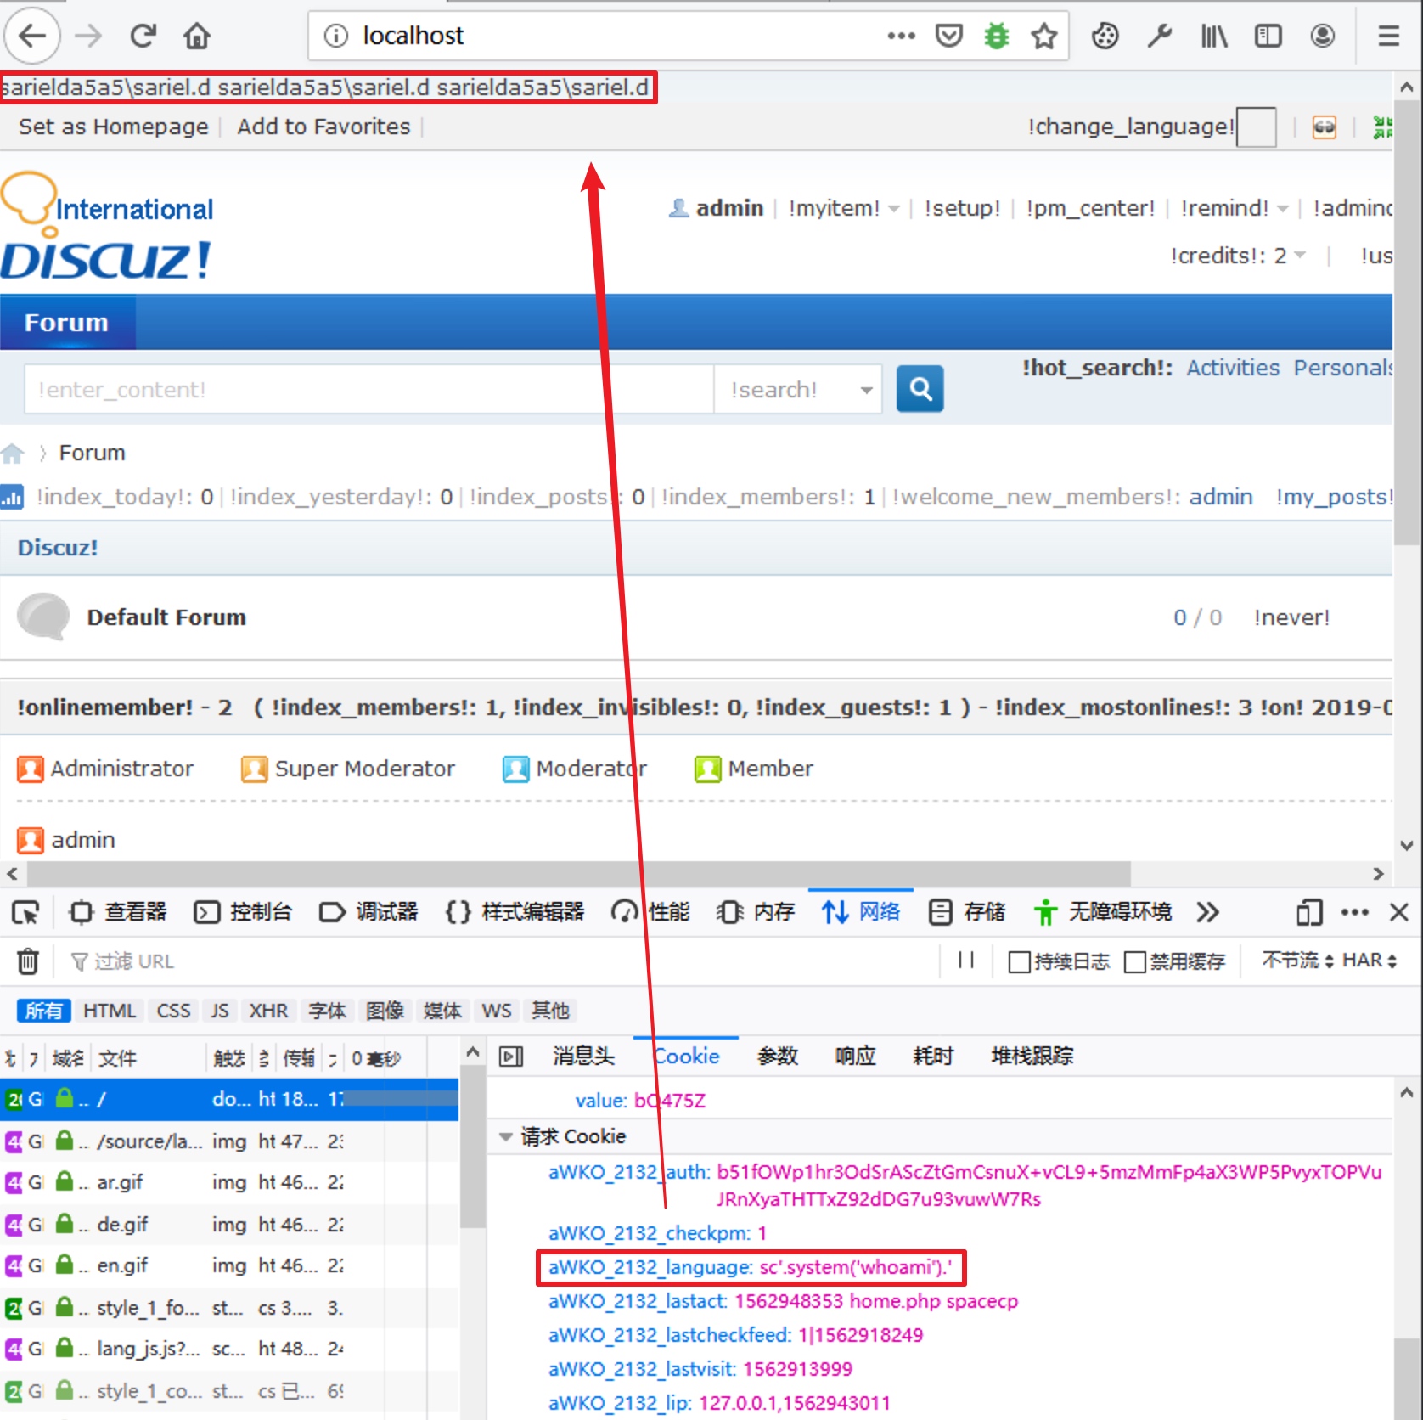Image resolution: width=1423 pixels, height=1420 pixels.
Task: Switch to the 控制台 console tab
Action: (244, 912)
